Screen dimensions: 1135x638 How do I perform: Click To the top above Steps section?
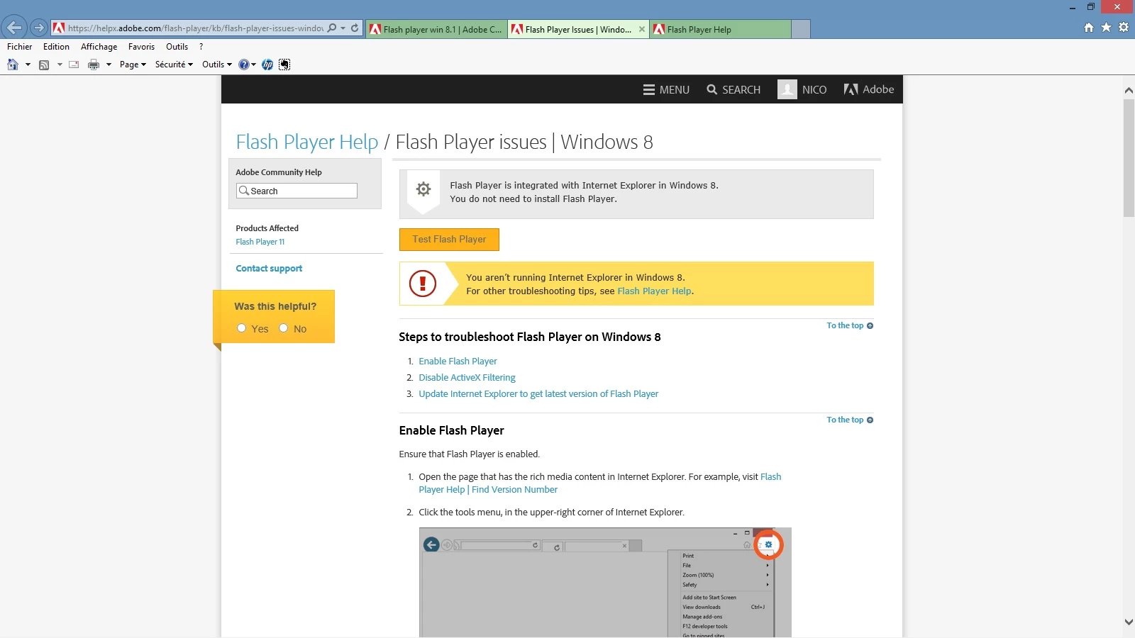click(x=850, y=326)
